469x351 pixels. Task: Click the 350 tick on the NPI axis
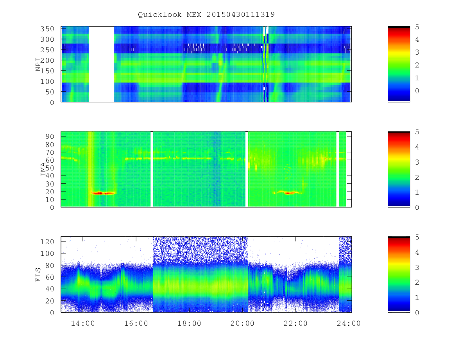(x=47, y=29)
